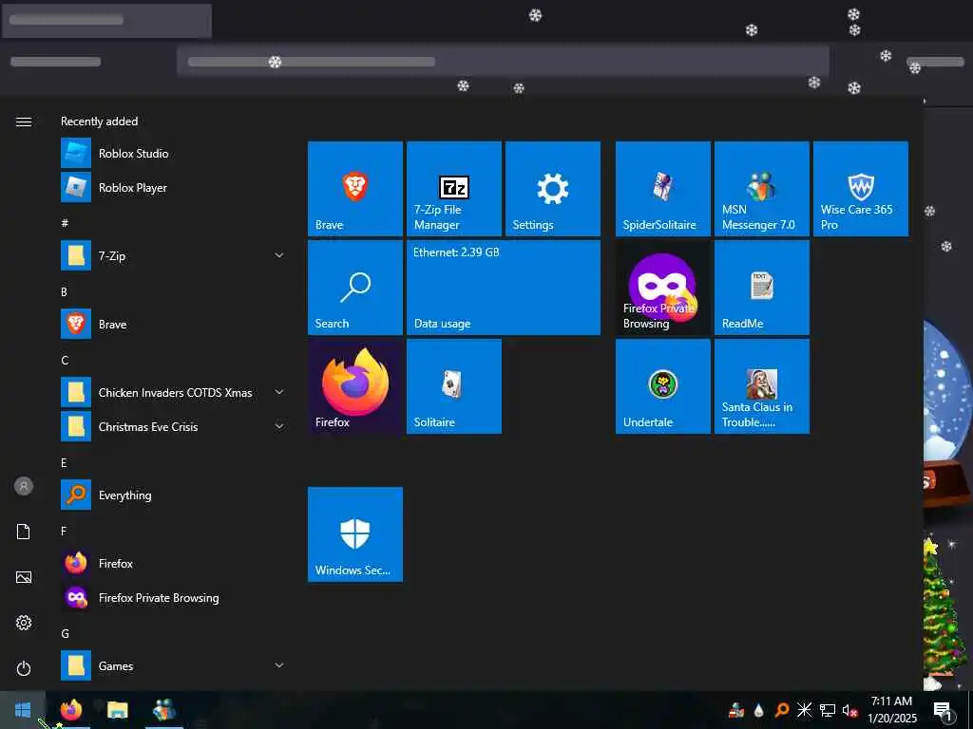Open Everything search tray icon
The image size is (973, 729).
pos(782,710)
